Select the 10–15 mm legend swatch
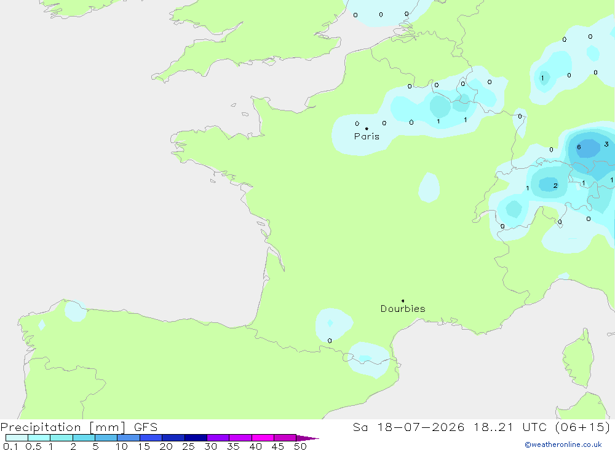The width and height of the screenshot is (615, 450). [129, 438]
